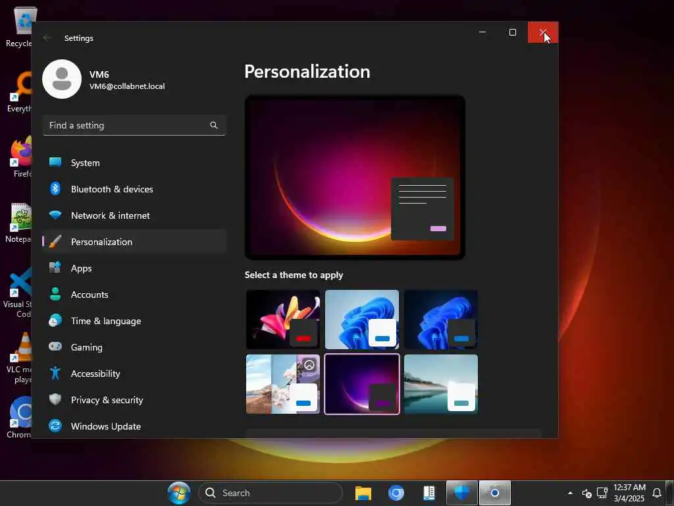Open Chromium browser from the taskbar
The image size is (674, 506).
coord(396,493)
